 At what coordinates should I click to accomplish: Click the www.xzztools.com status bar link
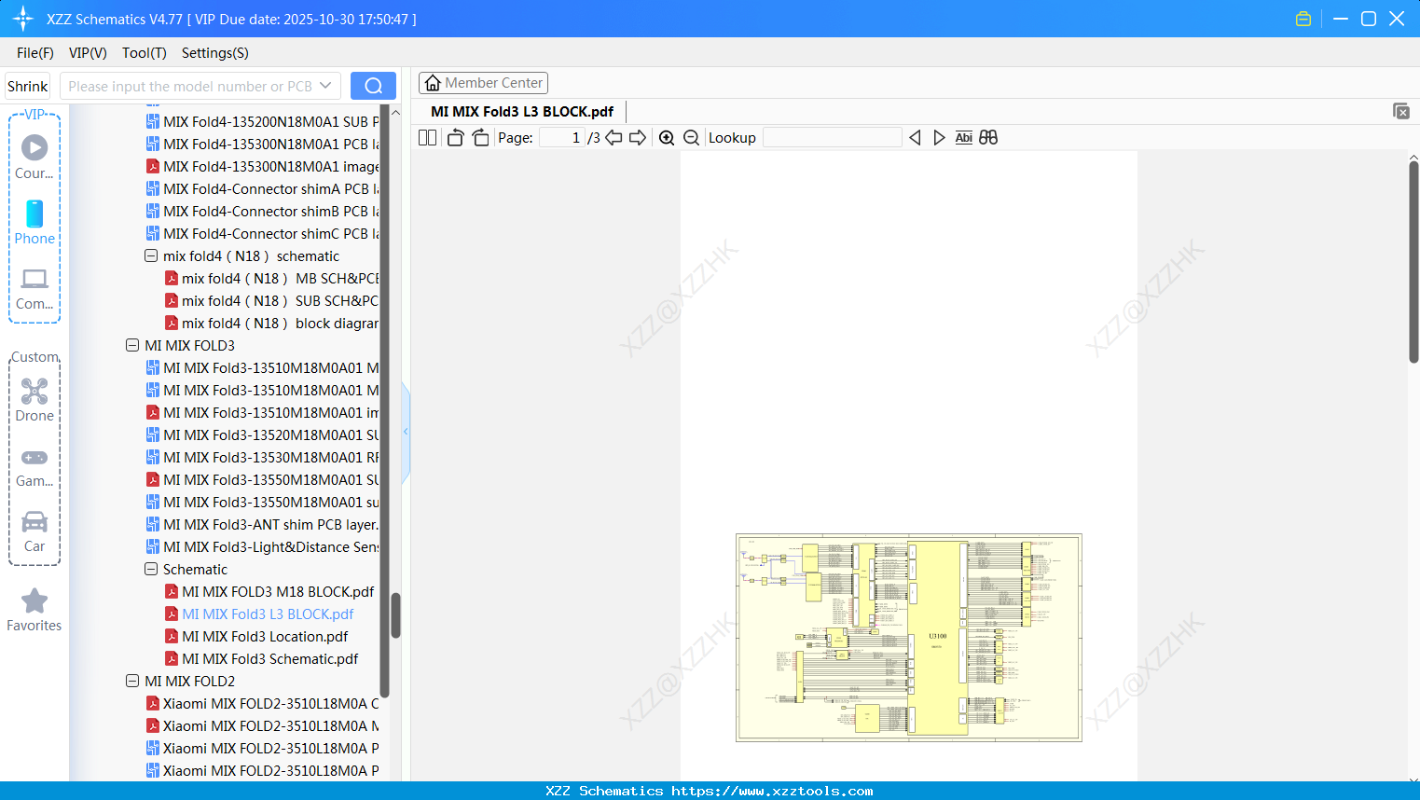(x=772, y=791)
